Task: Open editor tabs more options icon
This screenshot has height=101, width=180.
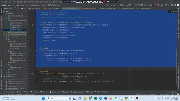Action: coord(176,8)
